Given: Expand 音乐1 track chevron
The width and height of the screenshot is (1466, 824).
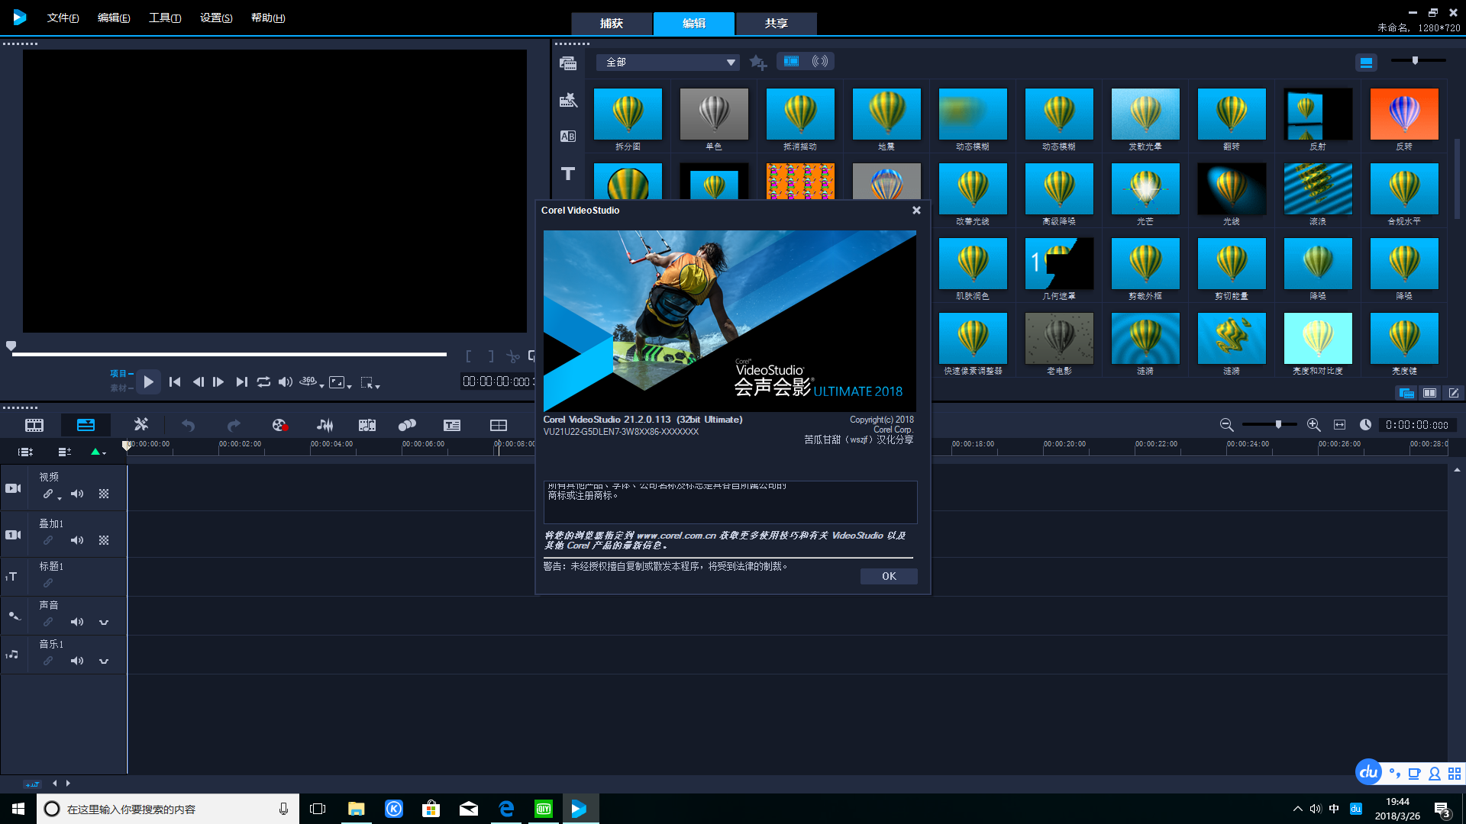Looking at the screenshot, I should click(x=104, y=661).
